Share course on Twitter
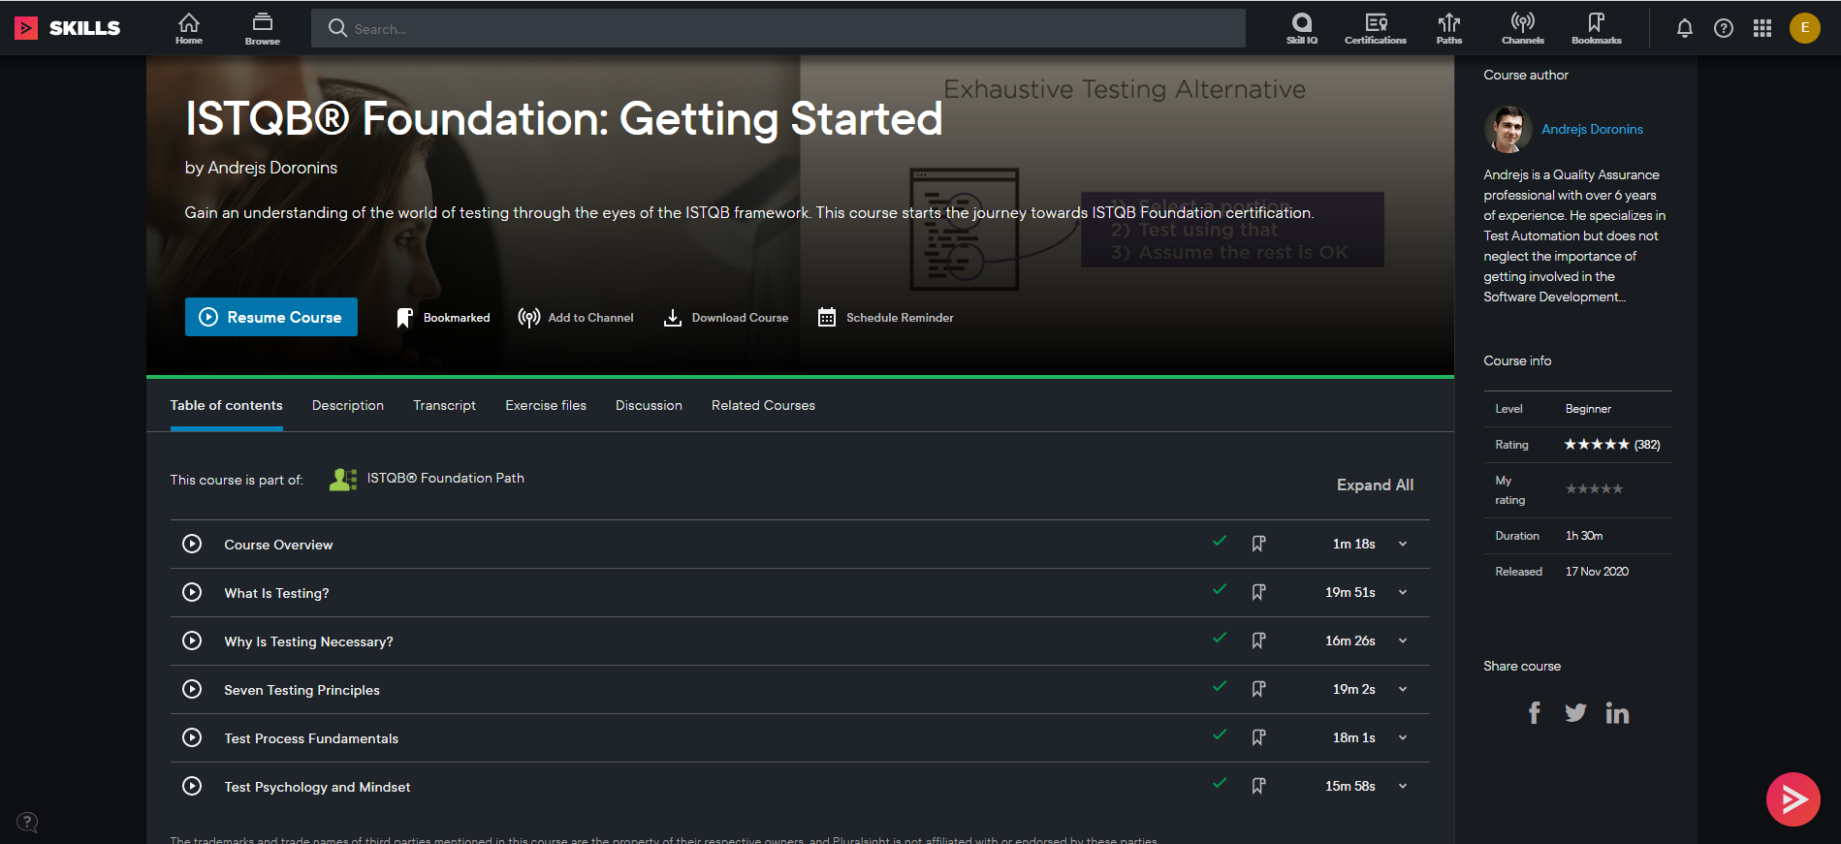This screenshot has height=844, width=1841. (x=1575, y=713)
